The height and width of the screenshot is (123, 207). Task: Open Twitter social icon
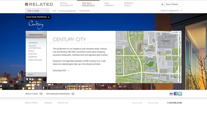coord(180,94)
